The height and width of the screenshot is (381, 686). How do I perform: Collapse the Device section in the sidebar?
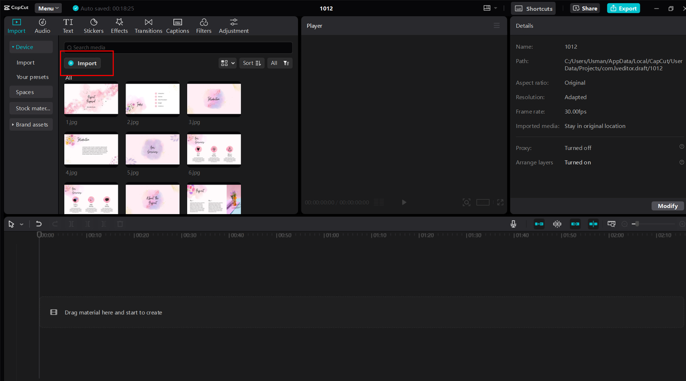click(31, 47)
